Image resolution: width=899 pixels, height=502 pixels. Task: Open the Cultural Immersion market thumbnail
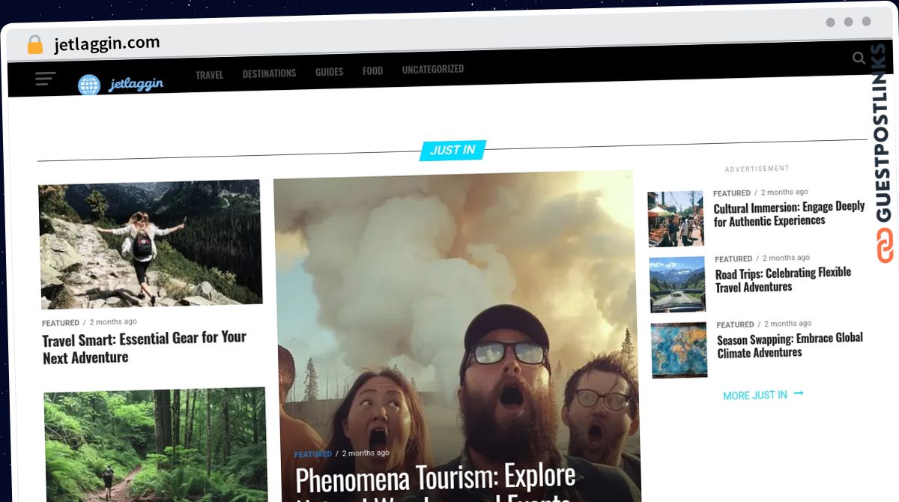tap(676, 219)
